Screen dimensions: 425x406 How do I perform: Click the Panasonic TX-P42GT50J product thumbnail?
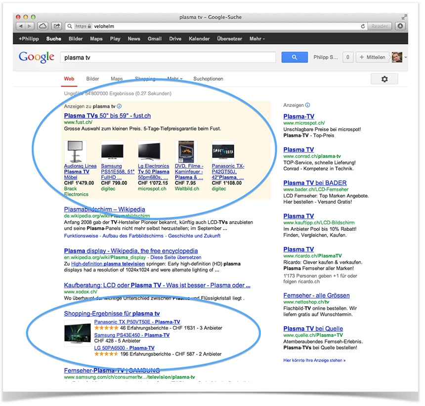[x=223, y=152]
